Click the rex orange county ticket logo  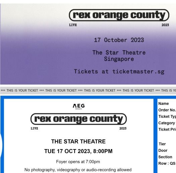click(78, 119)
